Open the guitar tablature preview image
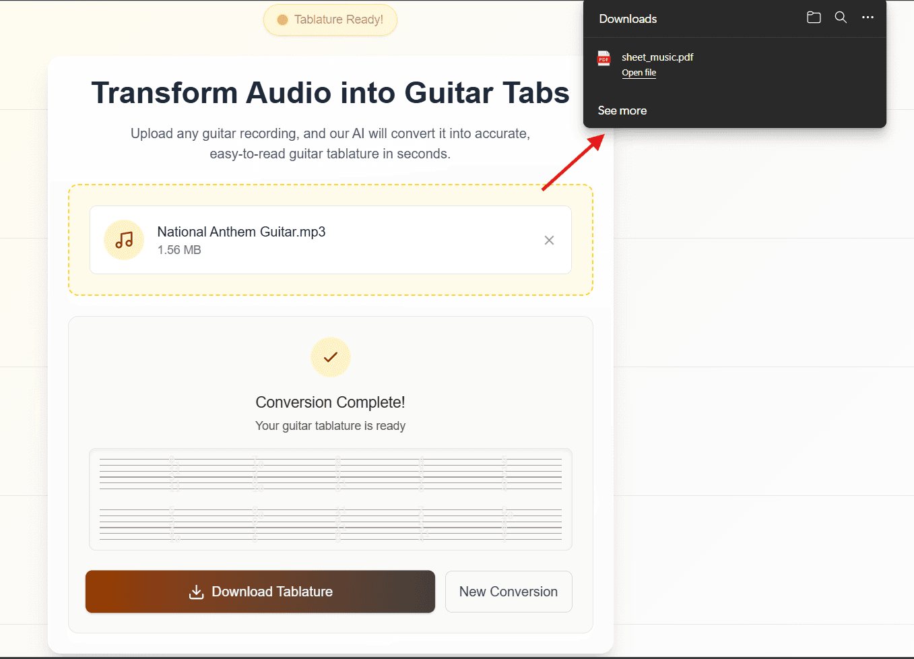The height and width of the screenshot is (659, 914). coord(330,499)
